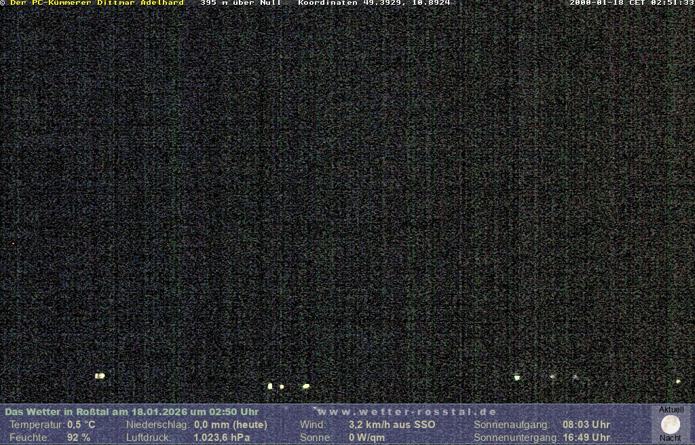The height and width of the screenshot is (445, 695).
Task: Click the Sonnenaufgang time 08:03 Uhr
Action: coord(586,425)
